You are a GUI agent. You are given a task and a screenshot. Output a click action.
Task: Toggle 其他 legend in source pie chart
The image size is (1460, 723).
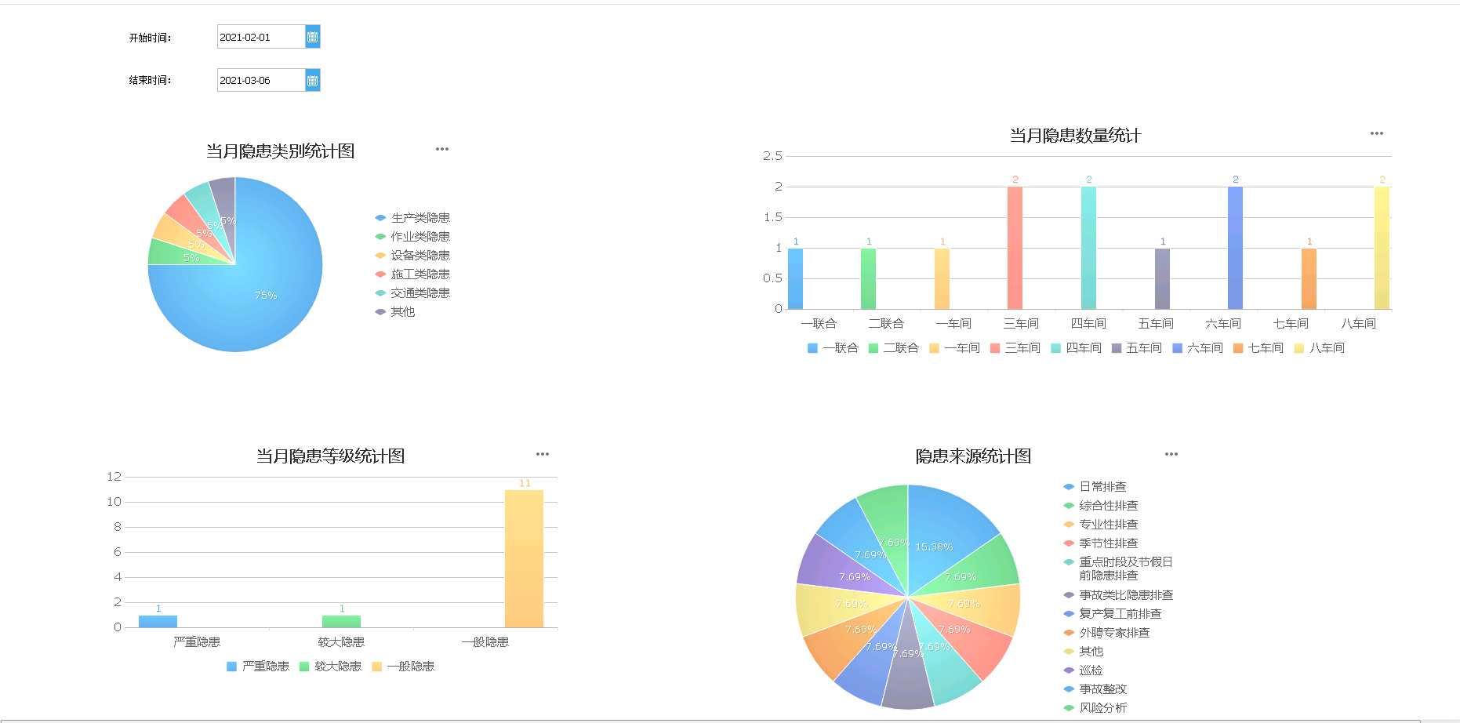point(1084,652)
